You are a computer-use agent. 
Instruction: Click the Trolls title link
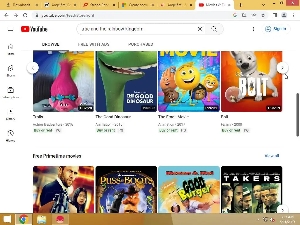click(x=38, y=117)
